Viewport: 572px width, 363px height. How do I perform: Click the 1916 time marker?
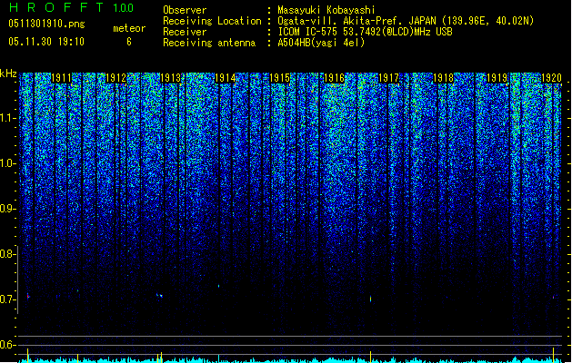pyautogui.click(x=334, y=78)
